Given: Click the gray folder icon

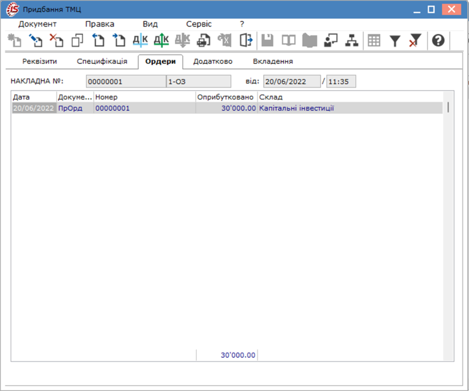Looking at the screenshot, I should tap(310, 40).
